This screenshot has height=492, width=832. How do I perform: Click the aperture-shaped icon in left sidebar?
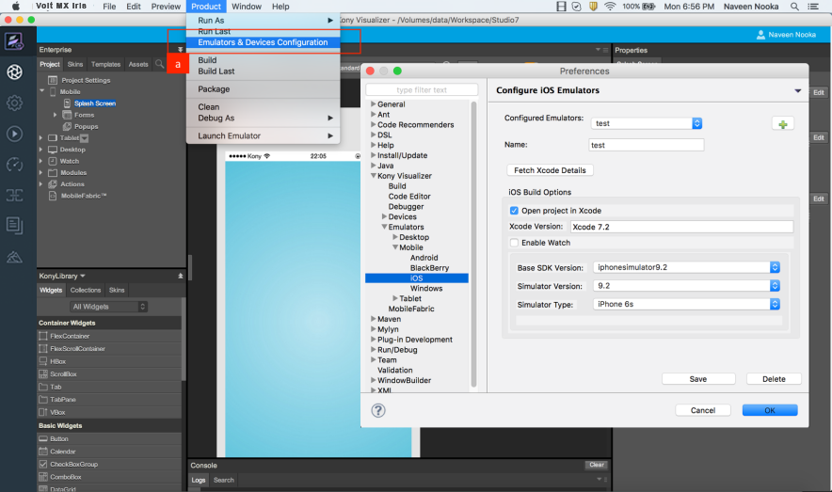[x=14, y=72]
